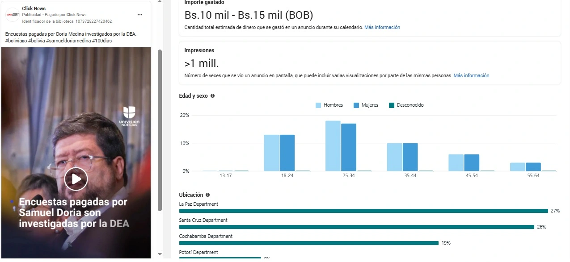Toggle Mujeres series in chart legend
570x262 pixels.
click(x=366, y=105)
